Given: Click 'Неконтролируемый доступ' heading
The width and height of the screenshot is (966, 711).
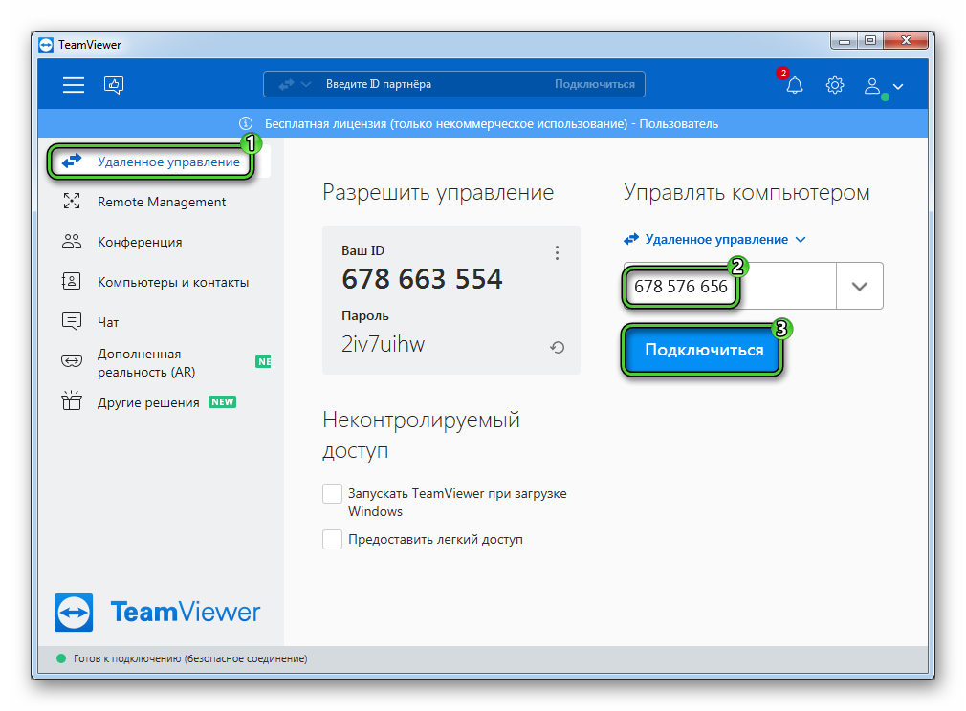Looking at the screenshot, I should 422,435.
